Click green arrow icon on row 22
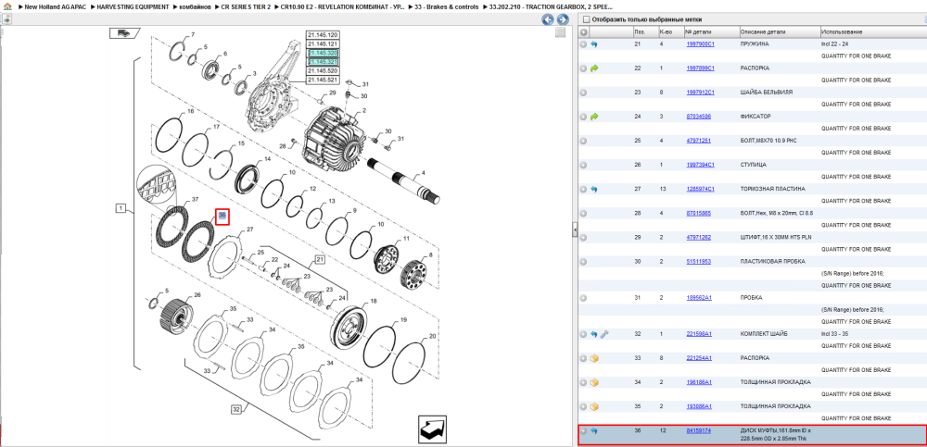This screenshot has width=927, height=447. coord(594,68)
